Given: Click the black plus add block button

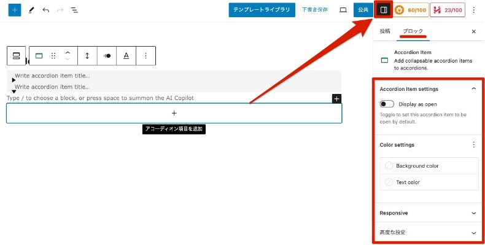Looking at the screenshot, I should pos(336,99).
